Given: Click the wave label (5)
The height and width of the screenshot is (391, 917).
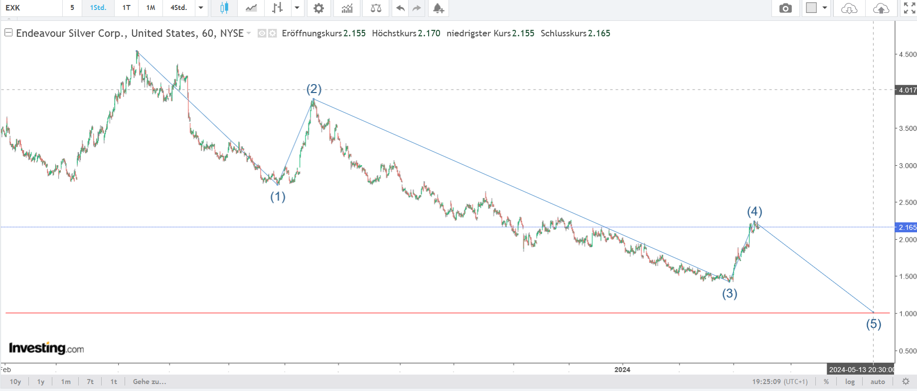Looking at the screenshot, I should [x=874, y=324].
